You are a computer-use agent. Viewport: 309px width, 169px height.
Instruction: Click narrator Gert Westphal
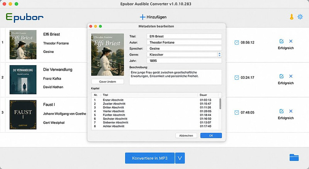tap(54, 123)
